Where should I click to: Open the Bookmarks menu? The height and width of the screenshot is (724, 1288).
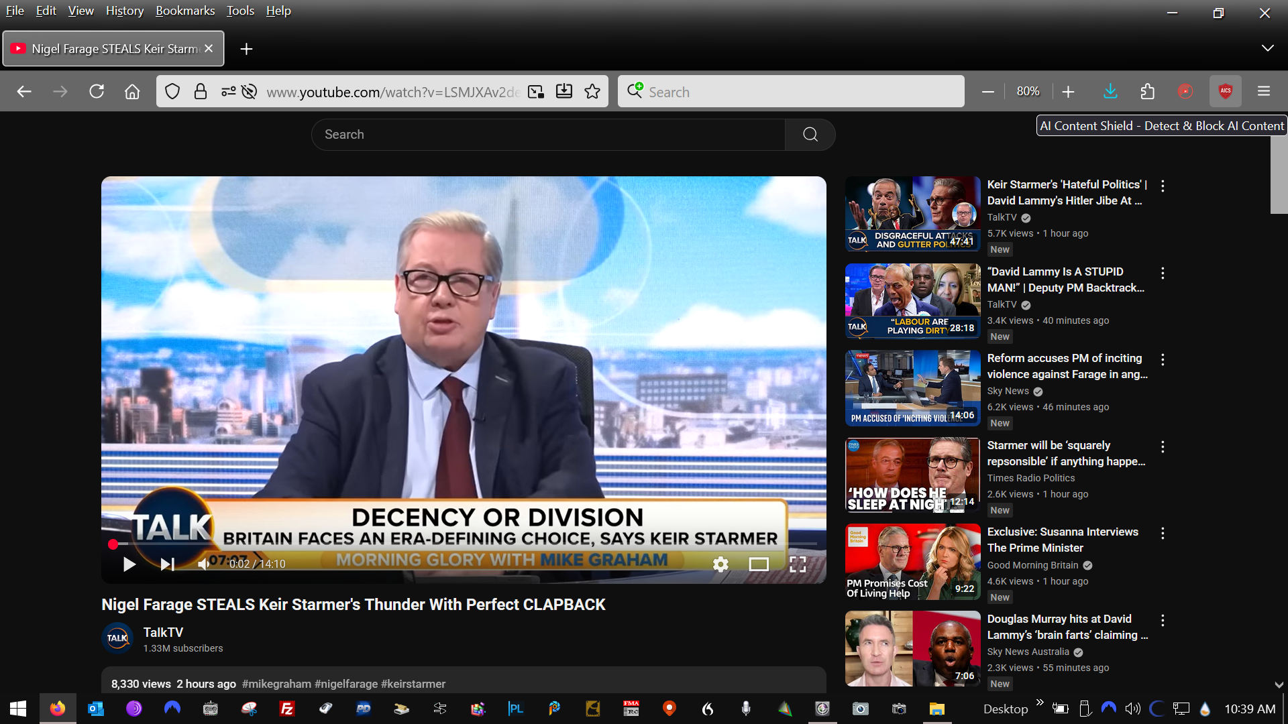tap(185, 11)
